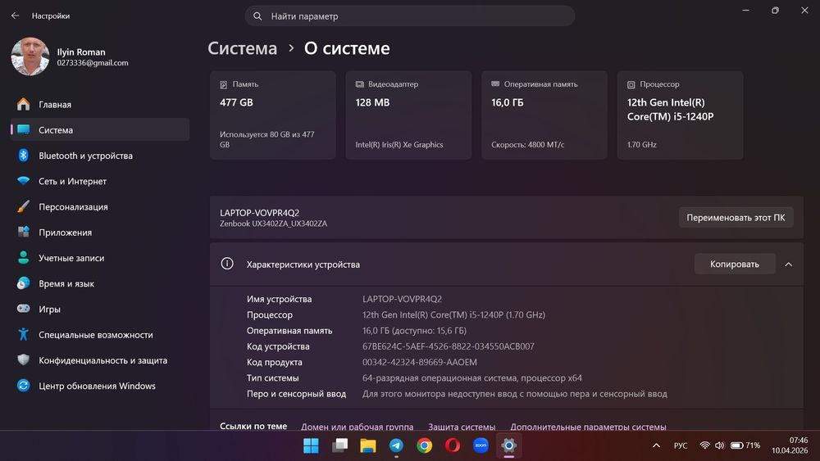This screenshot has height=461, width=820.
Task: Click info icon beside Характеристики устройства
Action: (227, 264)
